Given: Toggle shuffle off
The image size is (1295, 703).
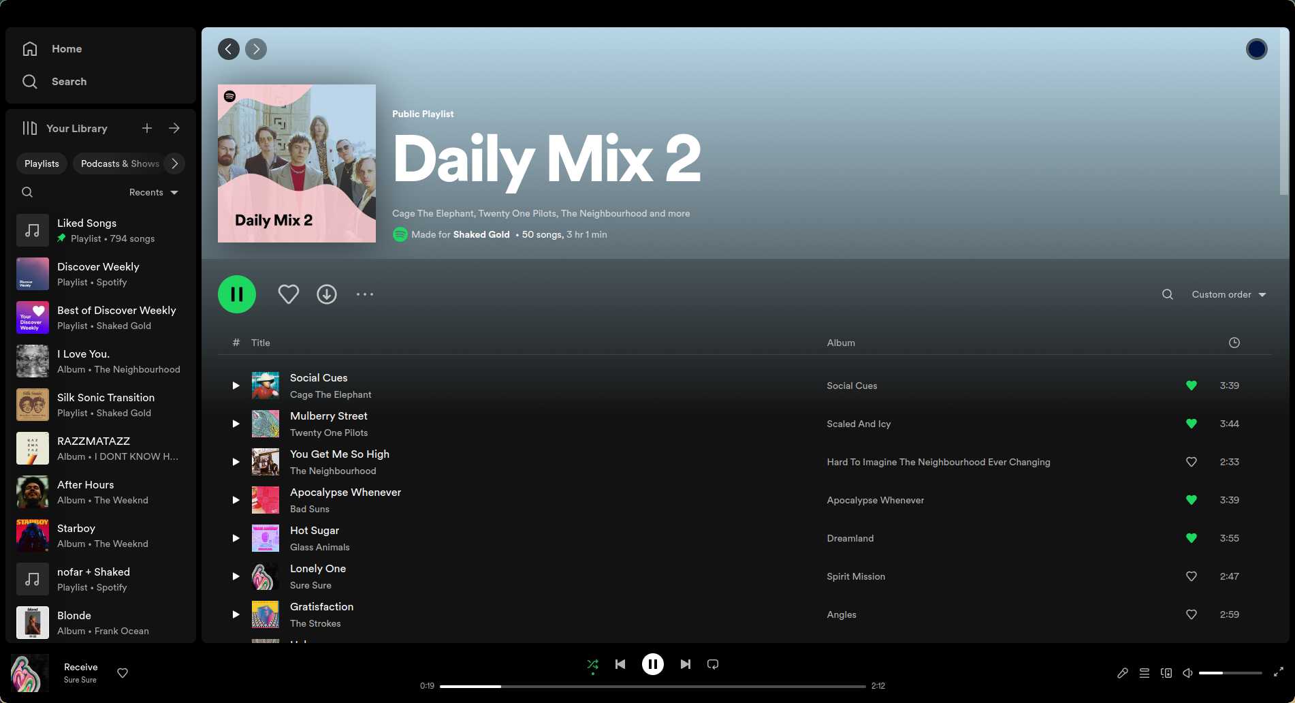Looking at the screenshot, I should point(593,664).
